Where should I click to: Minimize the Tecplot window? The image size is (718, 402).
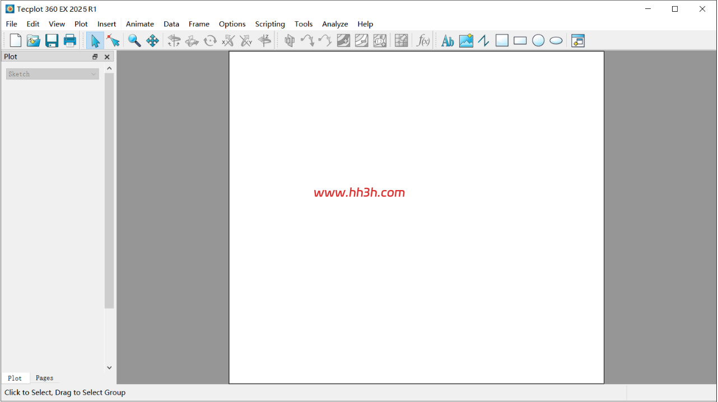coord(648,9)
